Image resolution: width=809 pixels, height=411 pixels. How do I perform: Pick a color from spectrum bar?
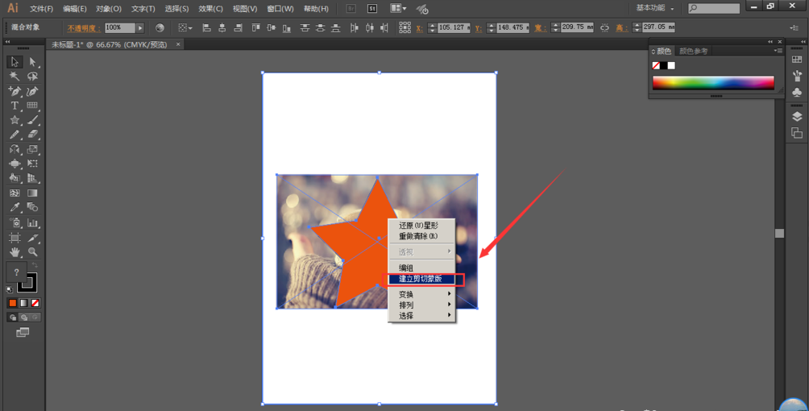713,83
